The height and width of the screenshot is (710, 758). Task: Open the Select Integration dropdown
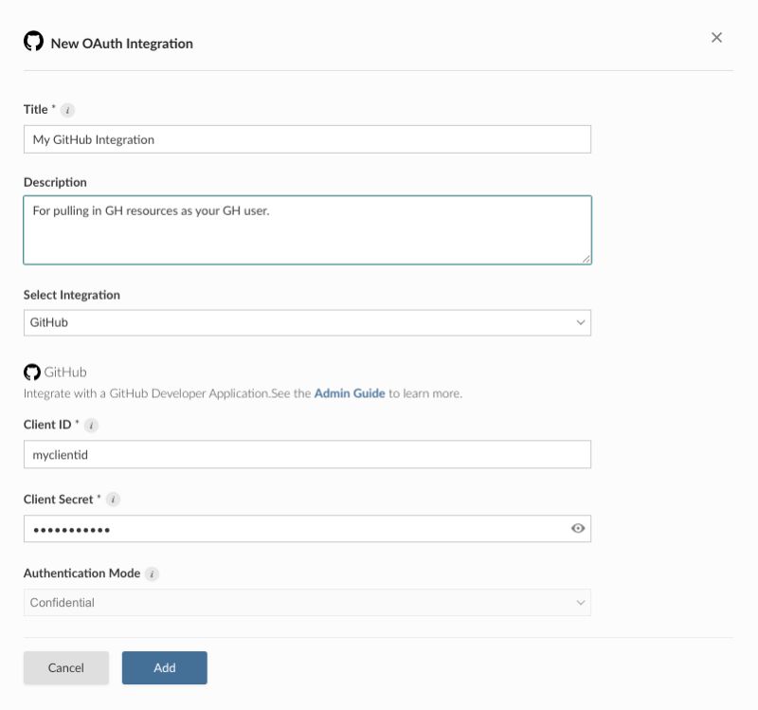[x=308, y=322]
